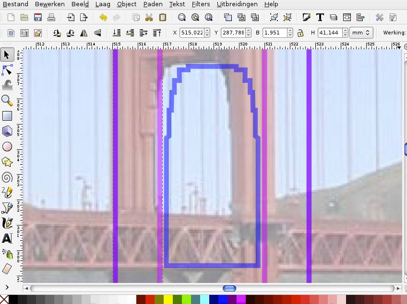Select the Spiral tool
The image size is (407, 304).
click(7, 178)
